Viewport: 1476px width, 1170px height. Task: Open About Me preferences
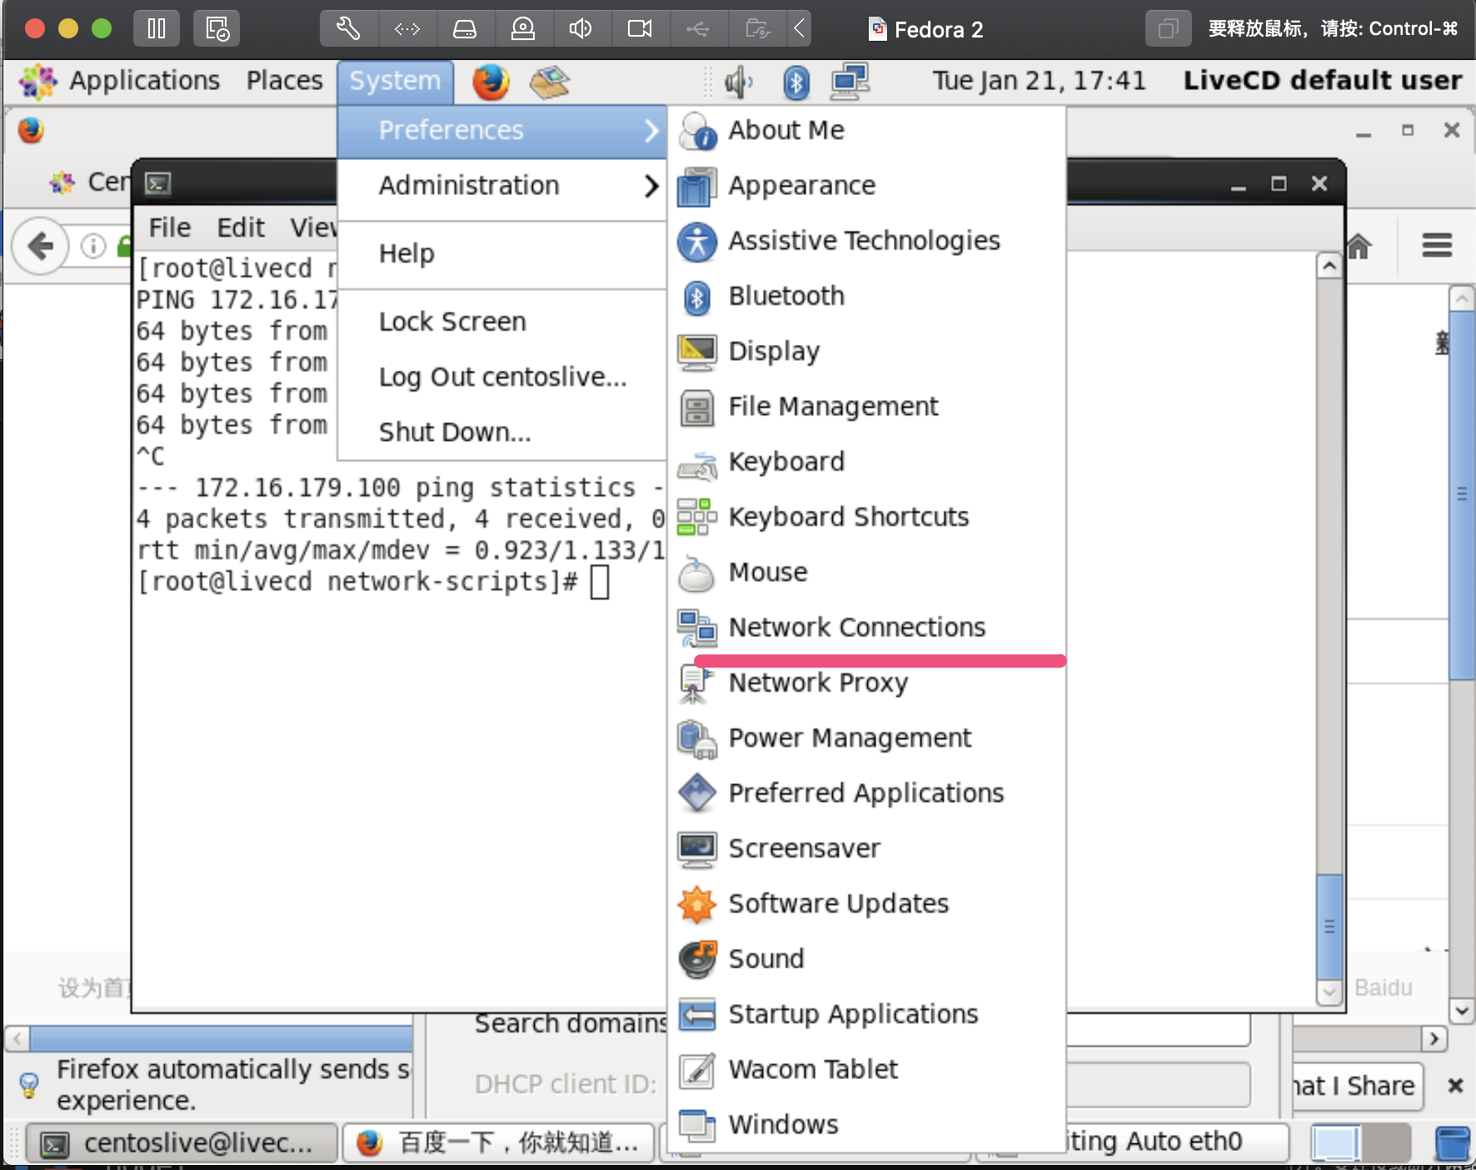point(866,131)
